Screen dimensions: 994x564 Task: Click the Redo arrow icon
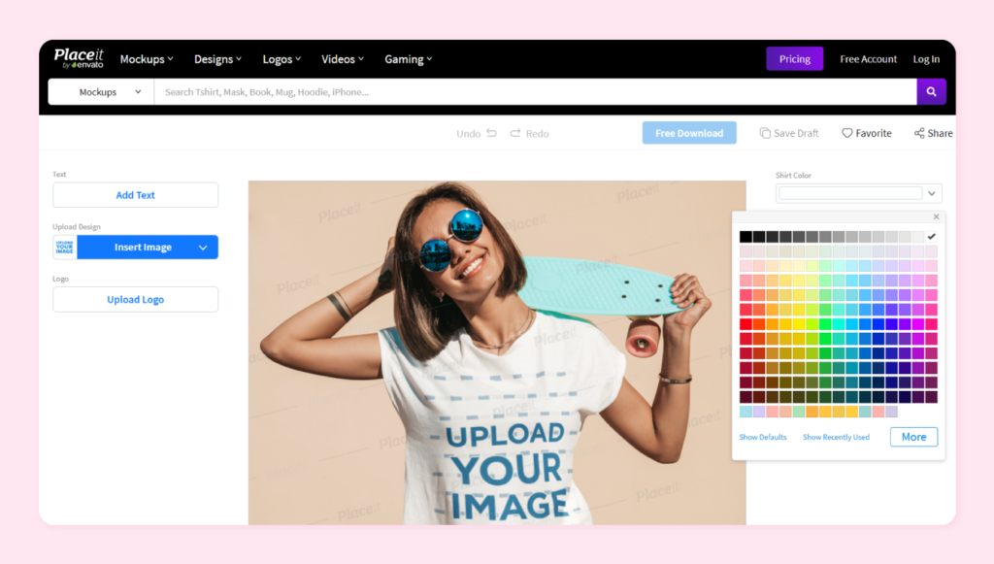point(515,133)
